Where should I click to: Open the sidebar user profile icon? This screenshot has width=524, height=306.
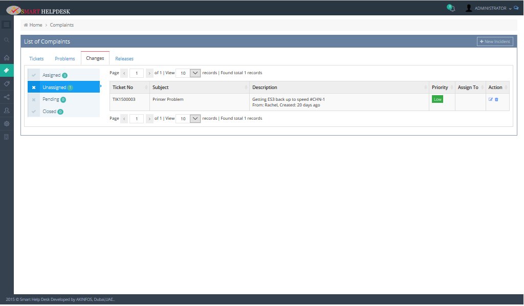pos(7,110)
